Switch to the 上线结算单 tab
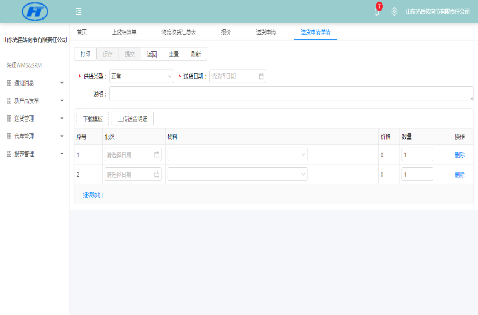 pos(124,32)
